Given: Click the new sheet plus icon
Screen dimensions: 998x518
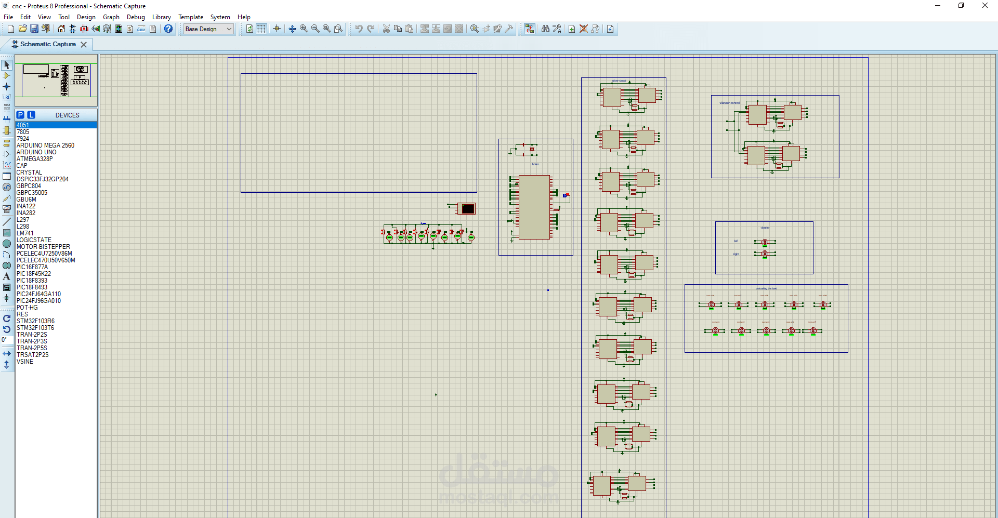Looking at the screenshot, I should tap(572, 29).
